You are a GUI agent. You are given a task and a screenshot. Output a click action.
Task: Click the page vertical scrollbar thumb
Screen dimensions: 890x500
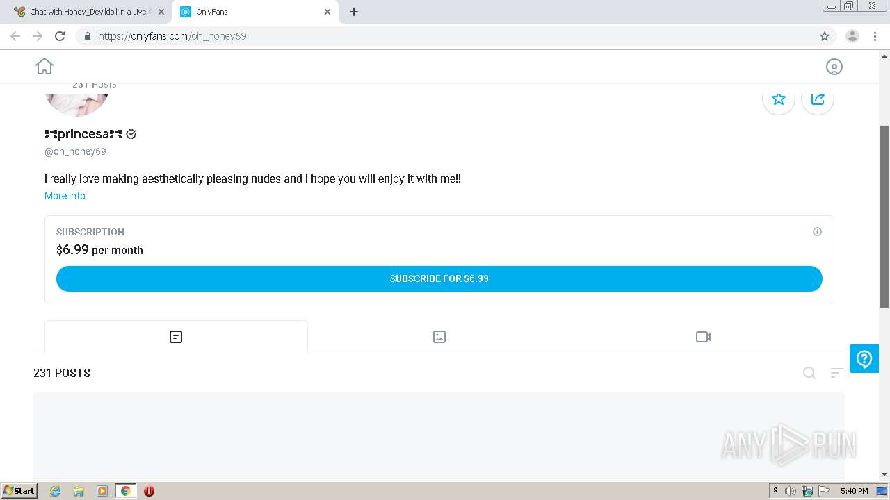point(884,217)
